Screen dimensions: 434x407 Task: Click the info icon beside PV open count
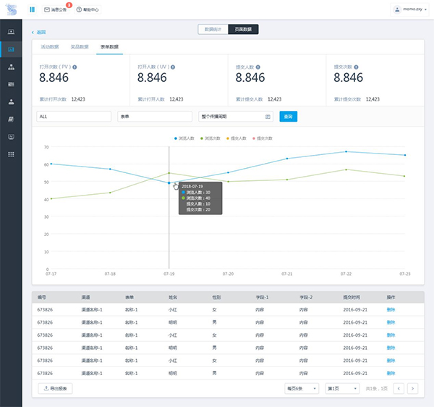click(x=75, y=67)
